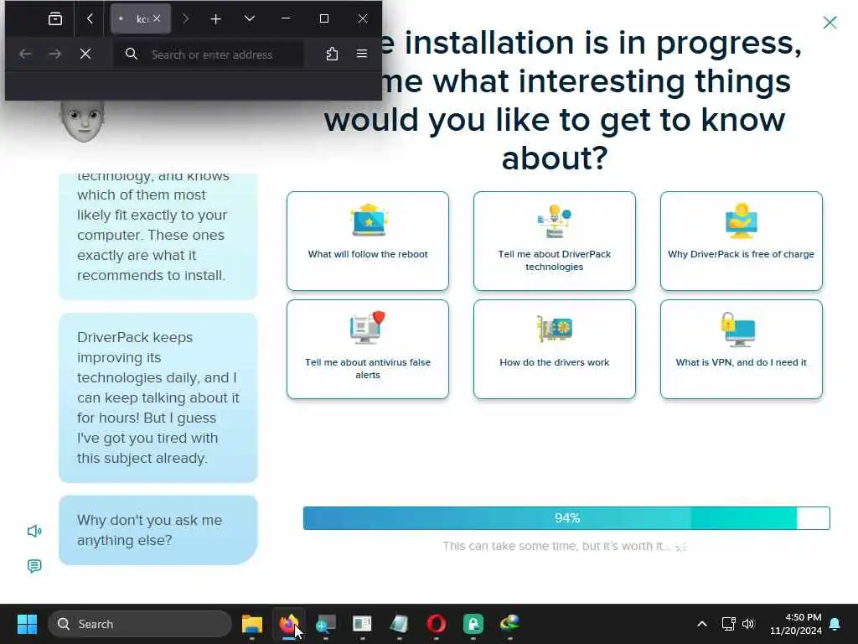Open Opera browser from the taskbar
Image resolution: width=858 pixels, height=644 pixels.
(x=436, y=624)
